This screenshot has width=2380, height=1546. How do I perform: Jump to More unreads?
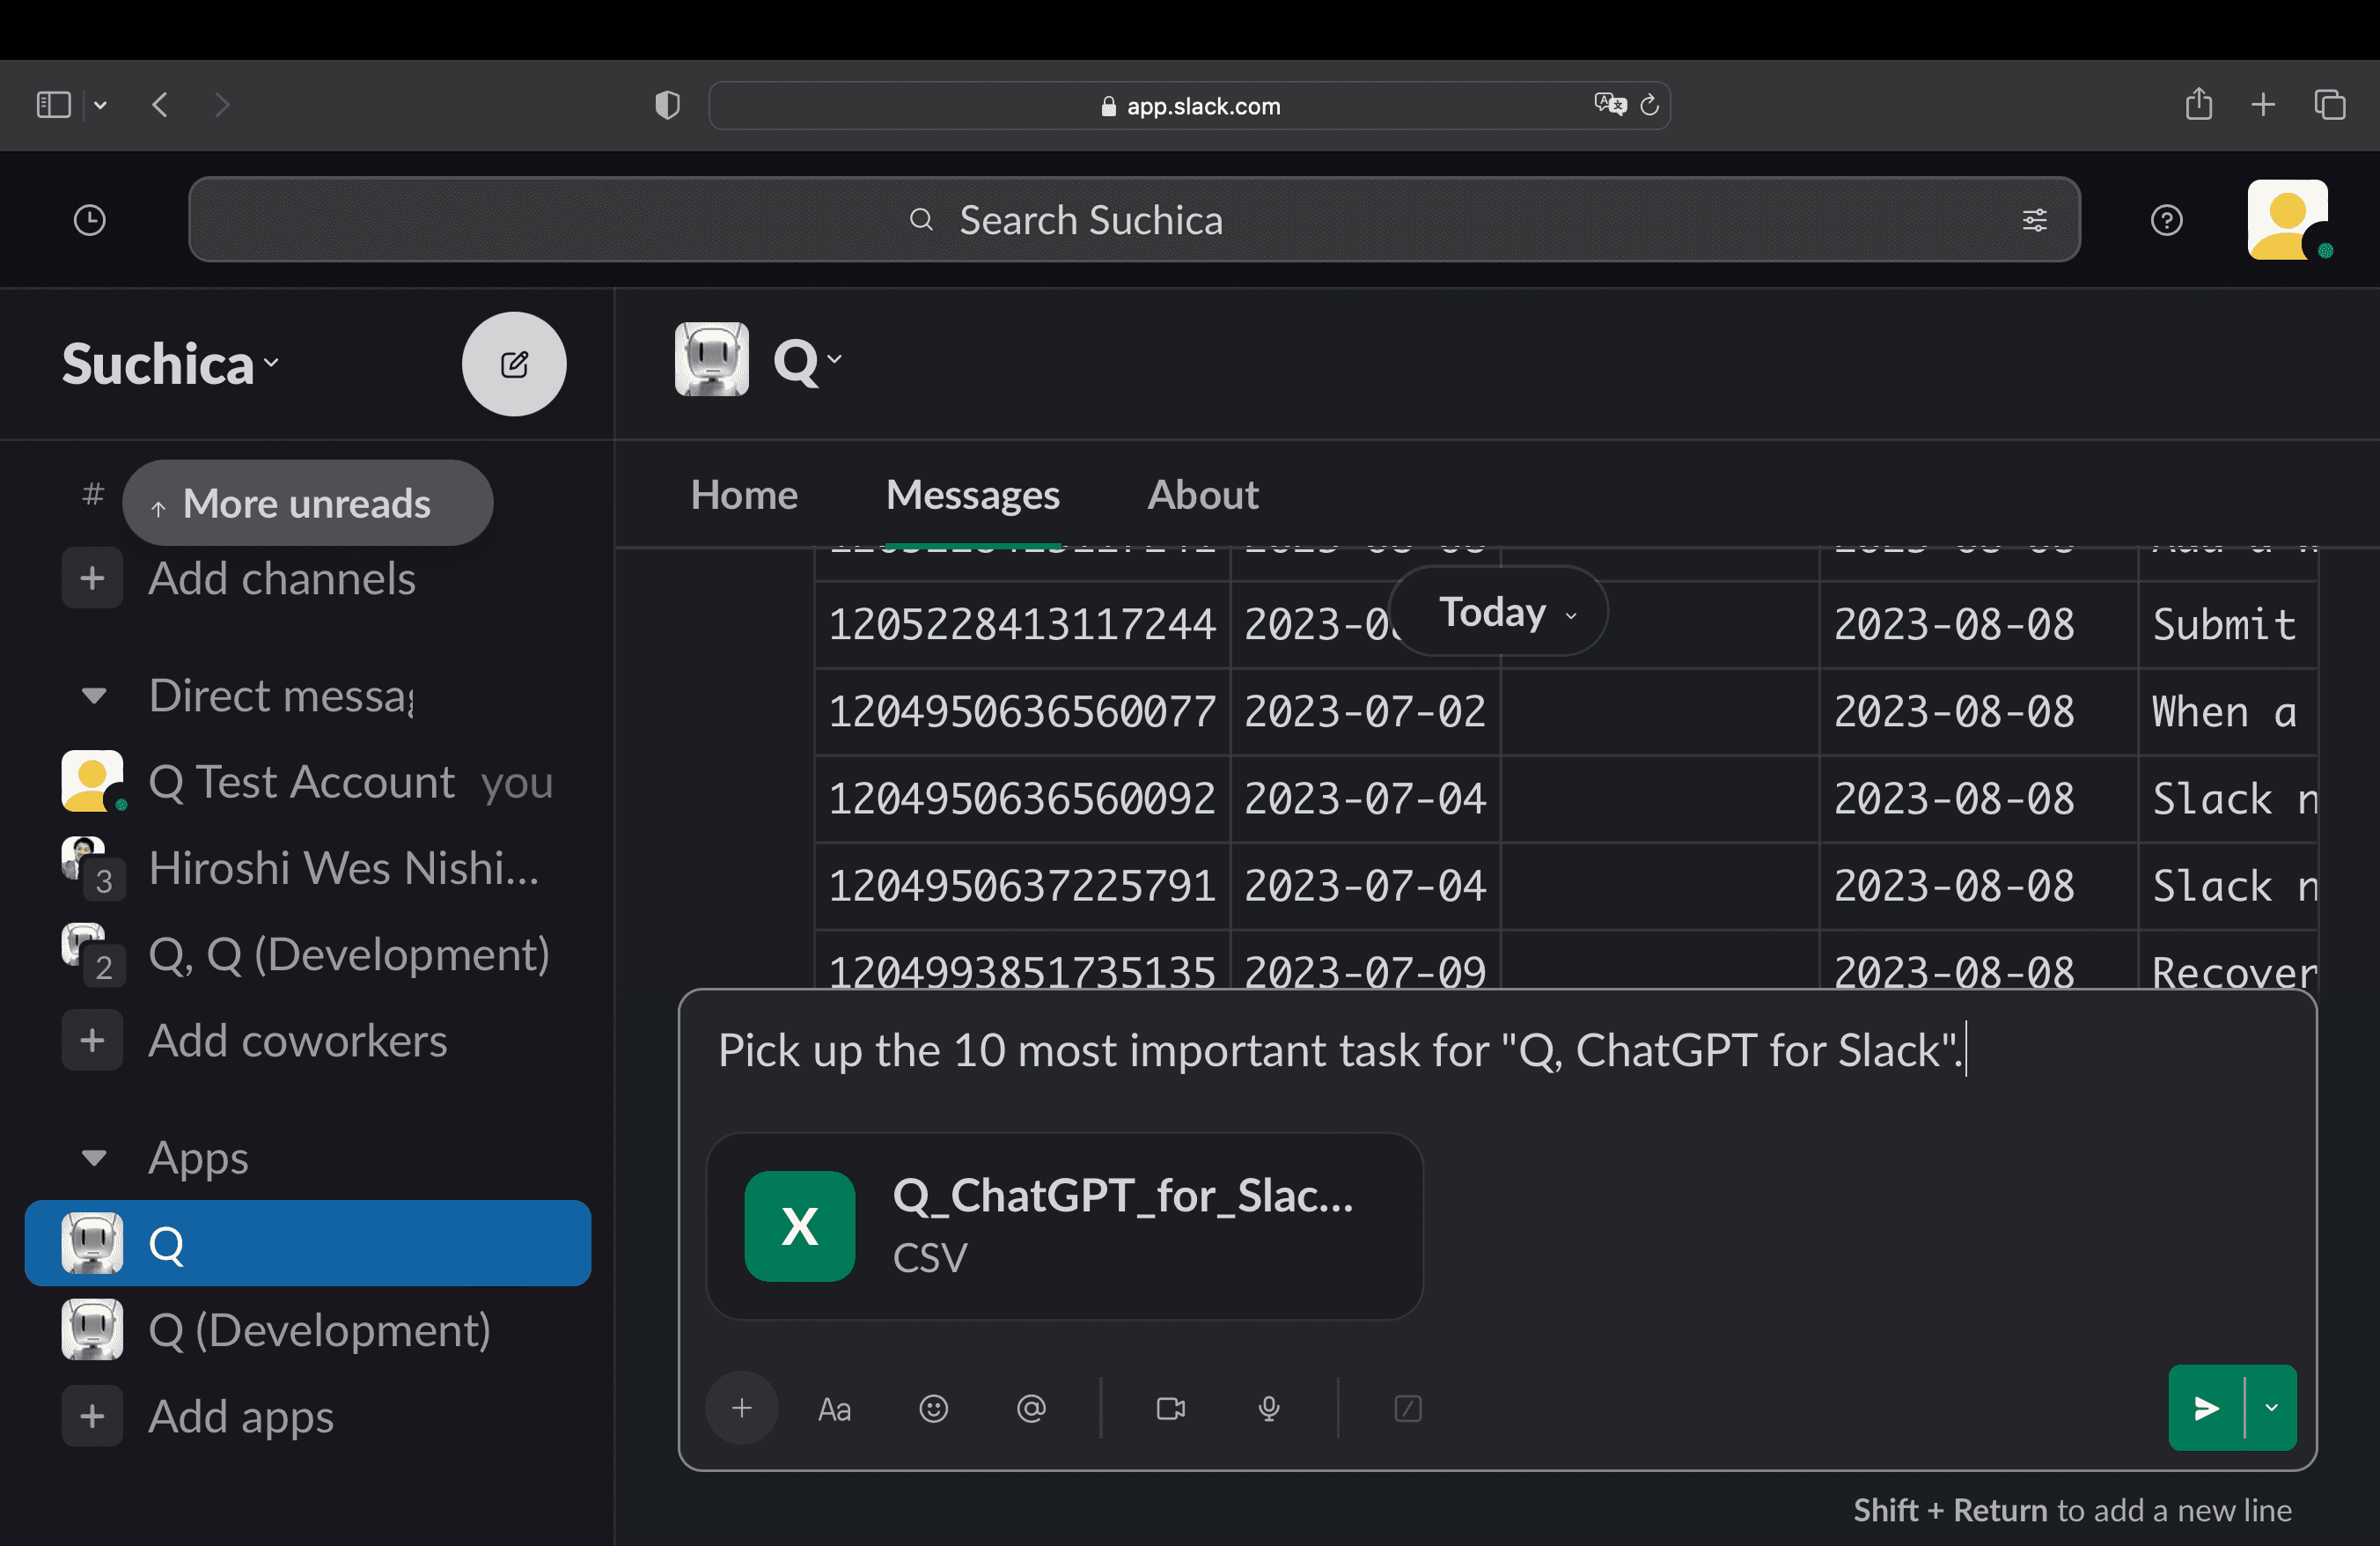308,503
